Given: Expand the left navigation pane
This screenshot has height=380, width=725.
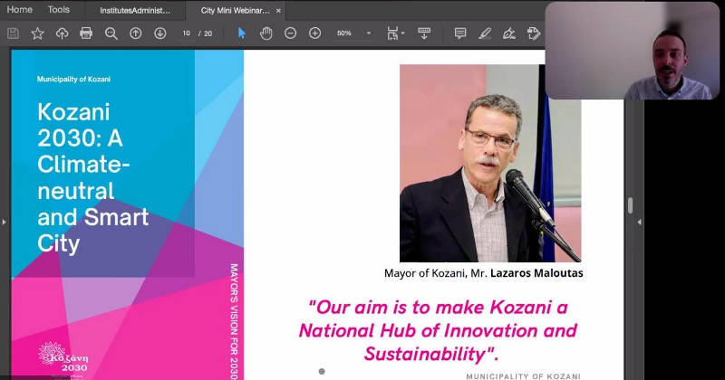Looking at the screenshot, I should [4, 222].
